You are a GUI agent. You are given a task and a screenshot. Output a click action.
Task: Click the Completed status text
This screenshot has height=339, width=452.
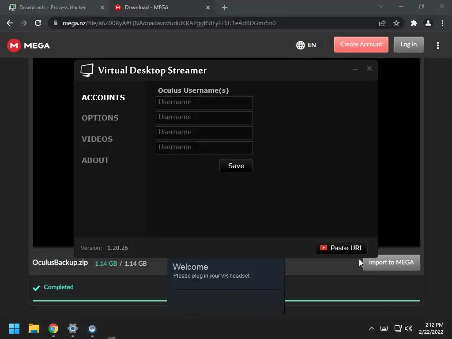point(59,287)
